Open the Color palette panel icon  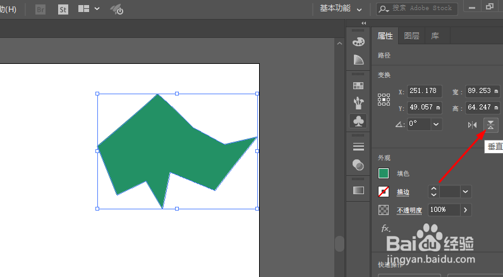point(358,42)
